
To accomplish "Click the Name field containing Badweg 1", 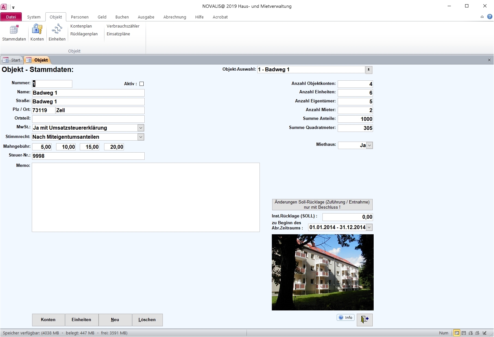I will pos(88,93).
